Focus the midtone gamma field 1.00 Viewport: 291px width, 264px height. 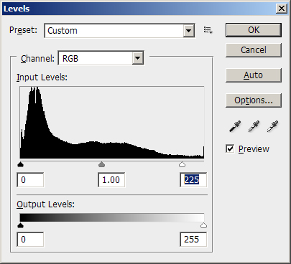click(111, 180)
